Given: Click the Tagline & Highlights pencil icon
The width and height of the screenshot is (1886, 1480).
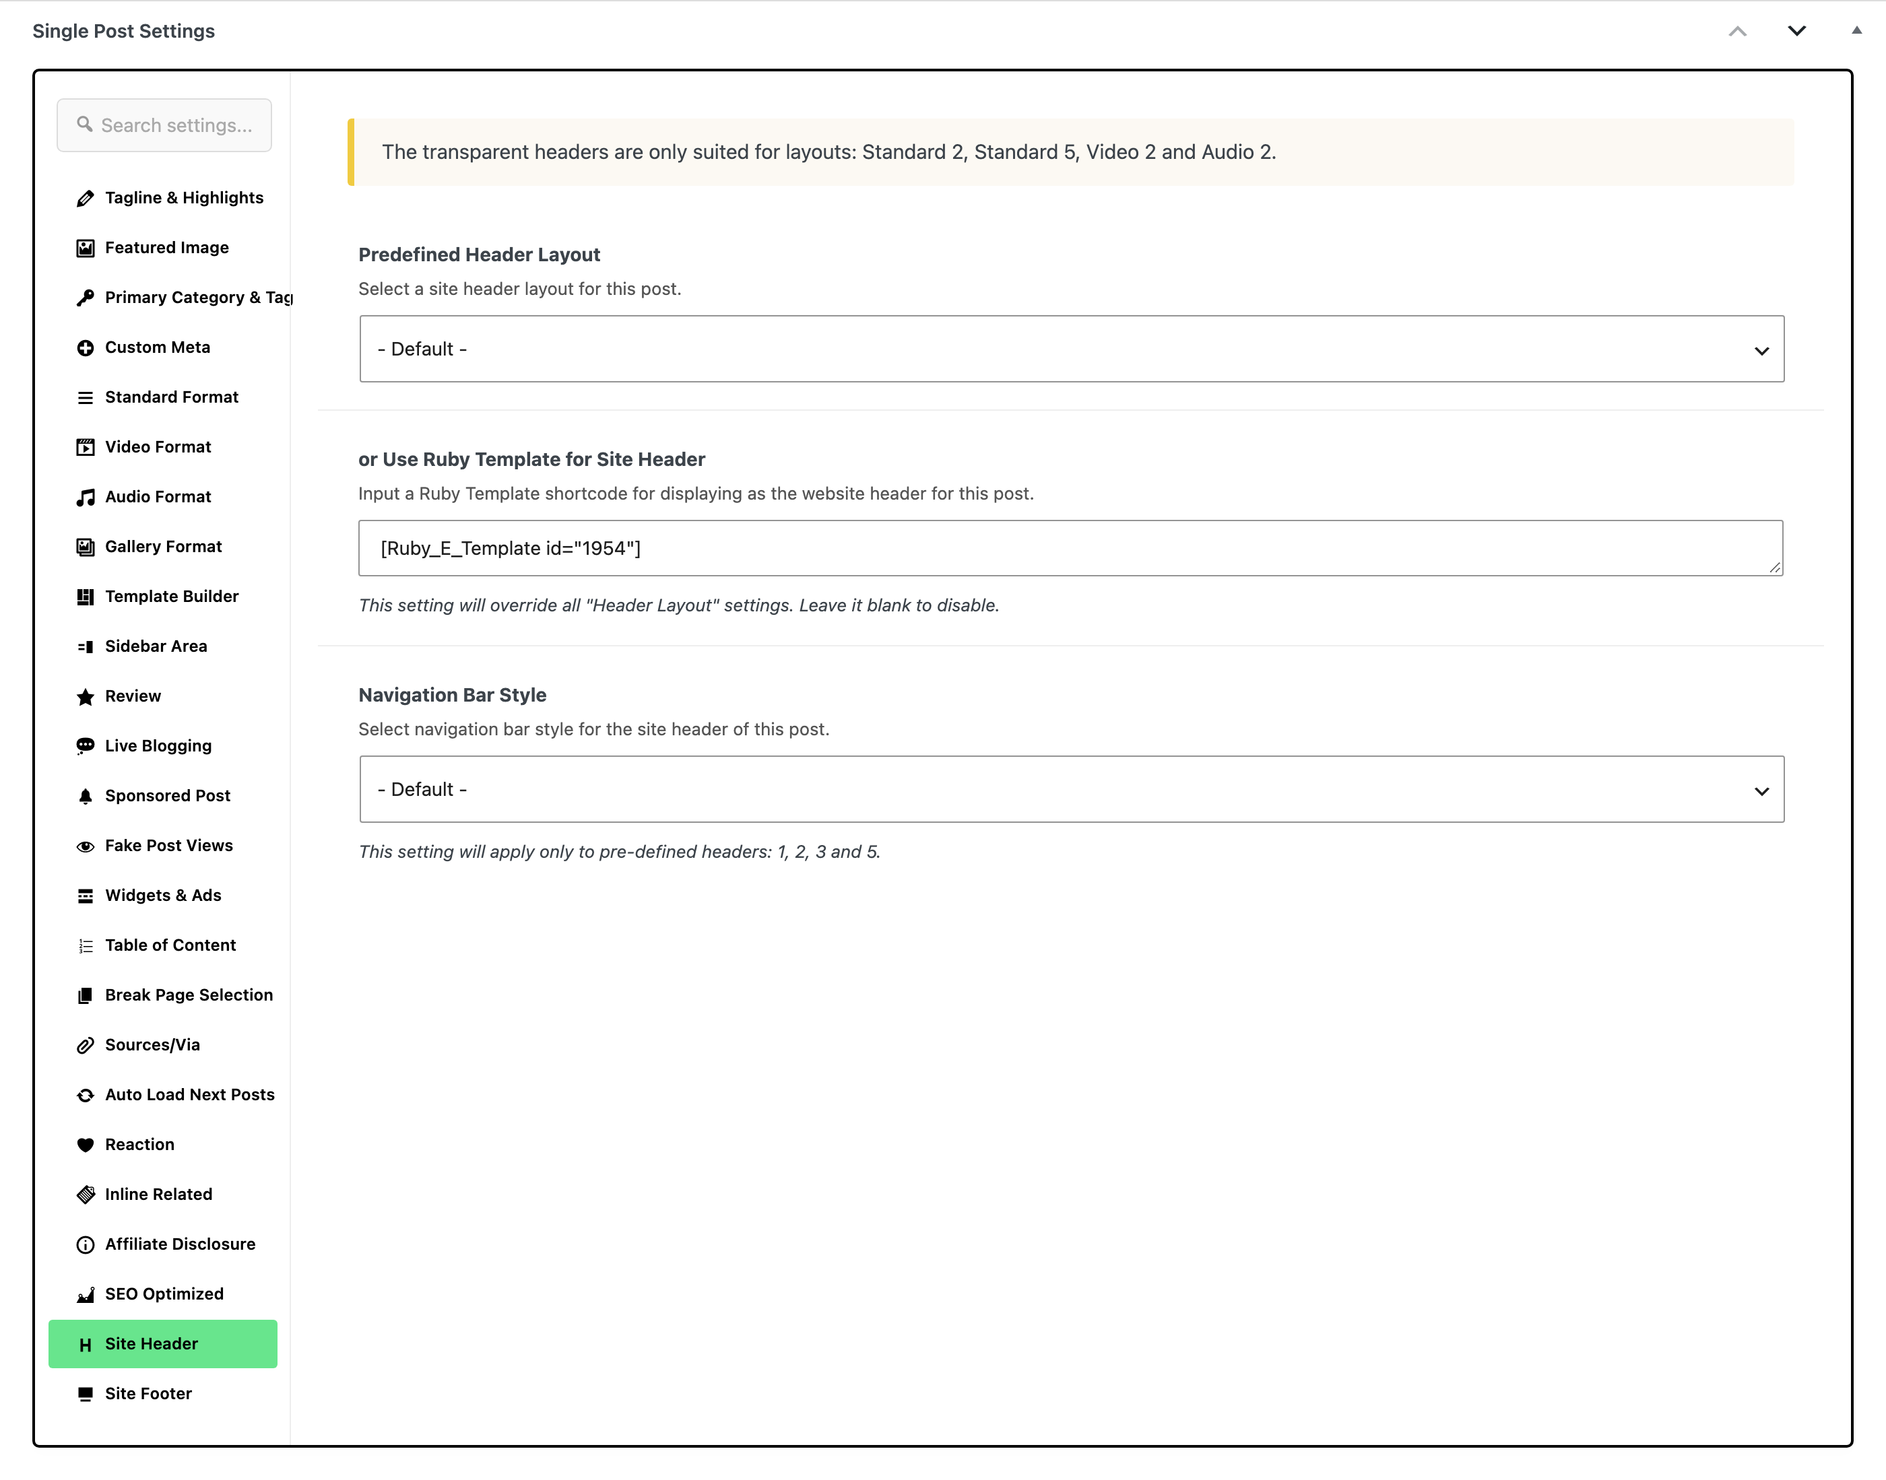Looking at the screenshot, I should coord(85,199).
